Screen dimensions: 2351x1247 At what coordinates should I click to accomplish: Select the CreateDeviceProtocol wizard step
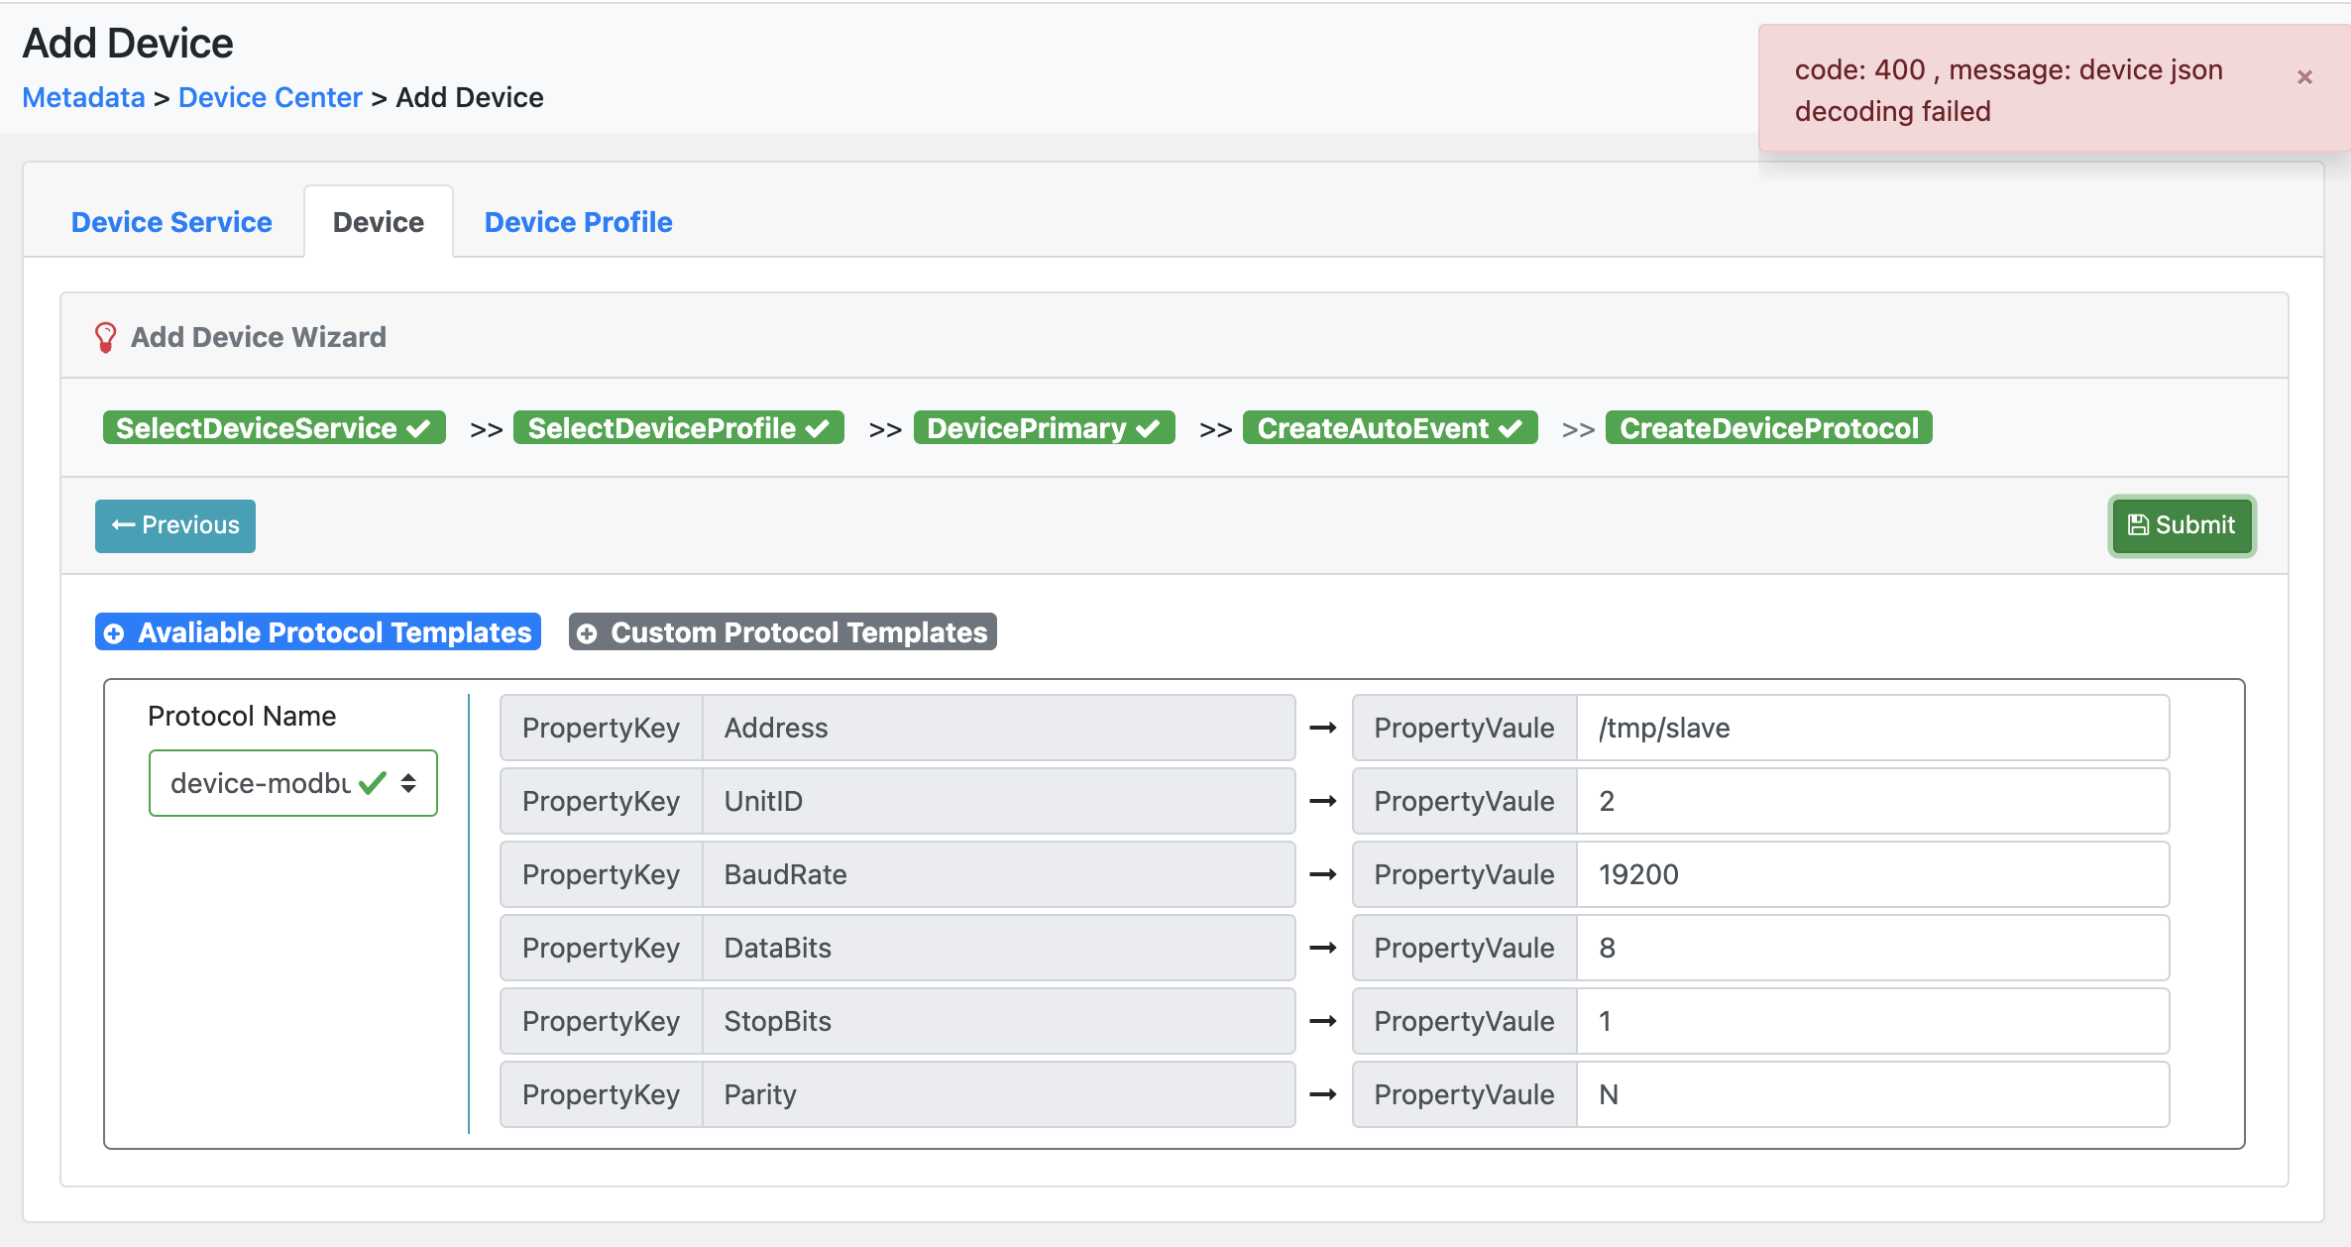[x=1770, y=427]
